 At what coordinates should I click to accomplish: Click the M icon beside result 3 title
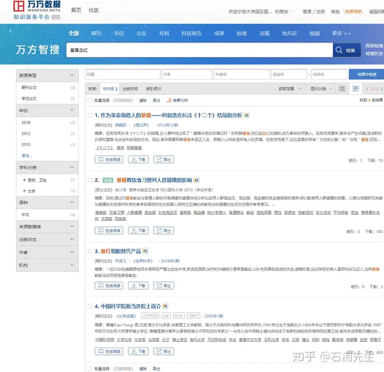[145, 251]
